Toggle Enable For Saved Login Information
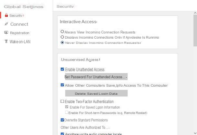This screenshot has width=197, height=135. tap(67, 107)
